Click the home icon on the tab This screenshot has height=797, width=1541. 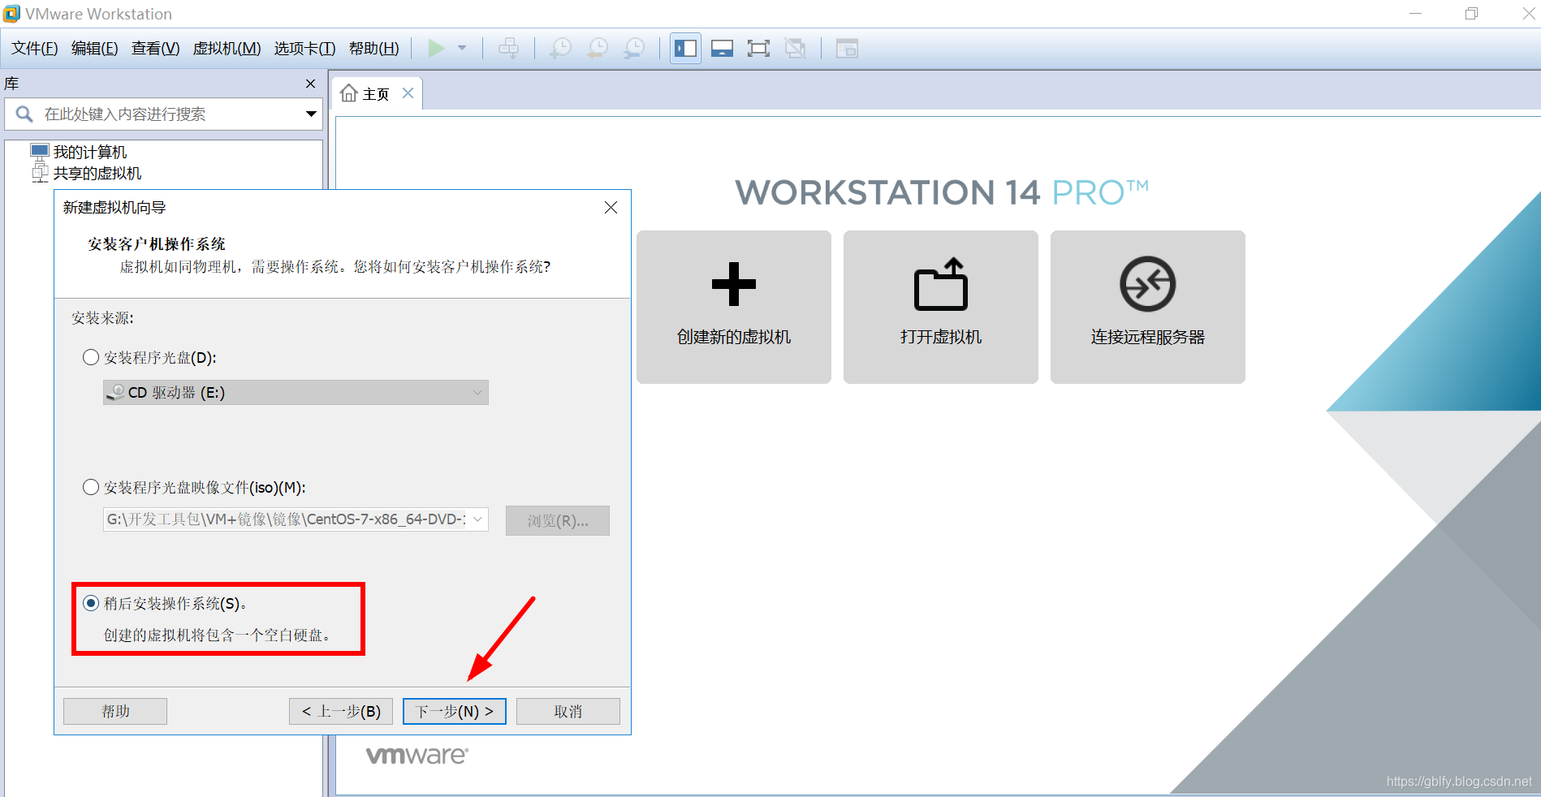pyautogui.click(x=349, y=93)
